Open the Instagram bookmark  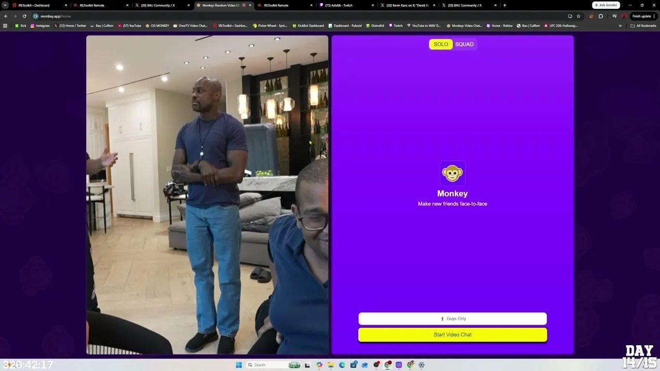pos(40,26)
